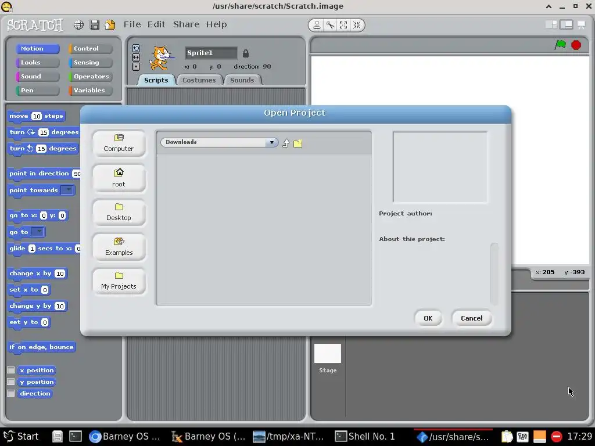Select the Variables block category
Image resolution: width=595 pixels, height=446 pixels.
(90, 90)
